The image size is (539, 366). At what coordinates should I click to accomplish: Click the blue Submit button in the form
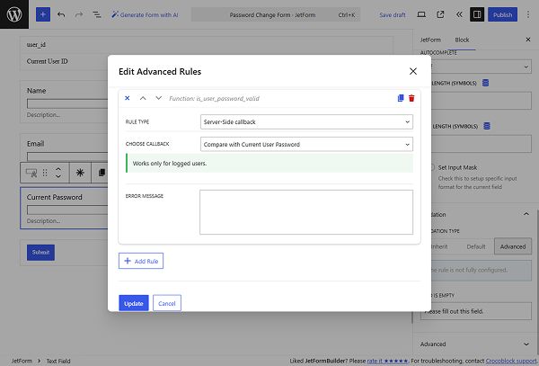coord(41,252)
